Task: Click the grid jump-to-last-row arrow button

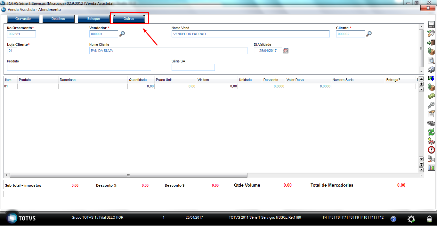Action: (x=421, y=170)
